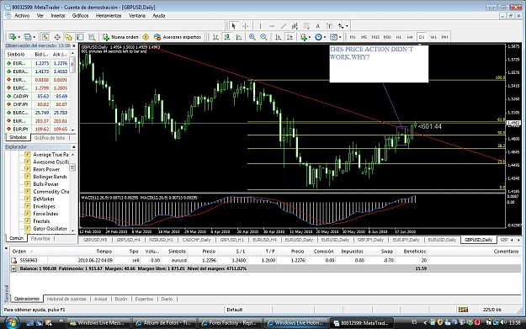Open the Archivo menu
The image size is (526, 329).
coord(22,15)
